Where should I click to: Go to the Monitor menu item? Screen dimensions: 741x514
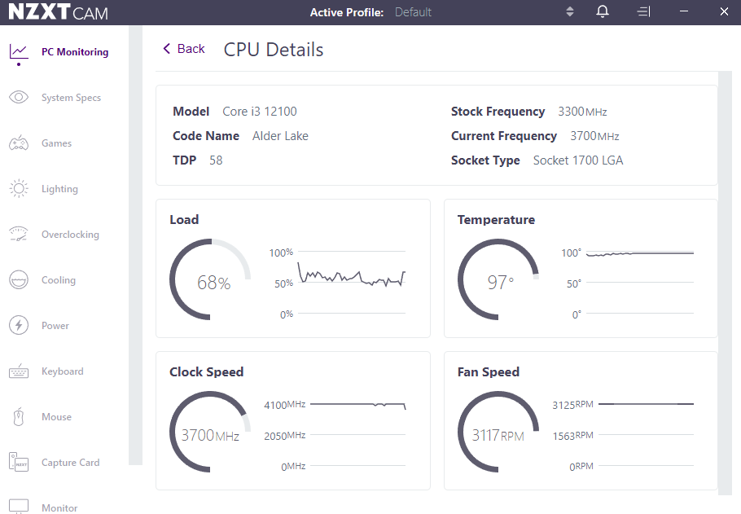point(59,507)
